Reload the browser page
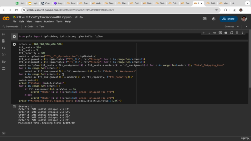The width and height of the screenshot is (251, 141). click(16, 10)
